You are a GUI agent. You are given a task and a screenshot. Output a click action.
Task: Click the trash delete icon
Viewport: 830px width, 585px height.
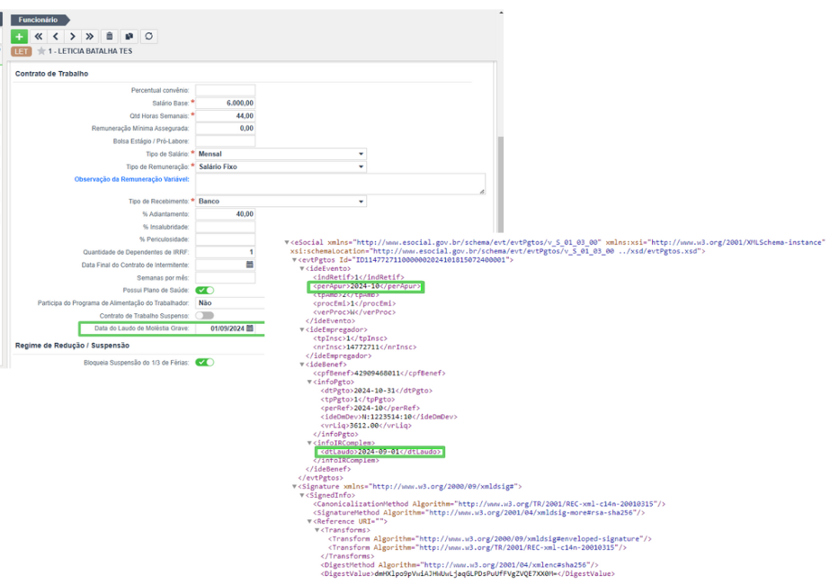(x=110, y=37)
